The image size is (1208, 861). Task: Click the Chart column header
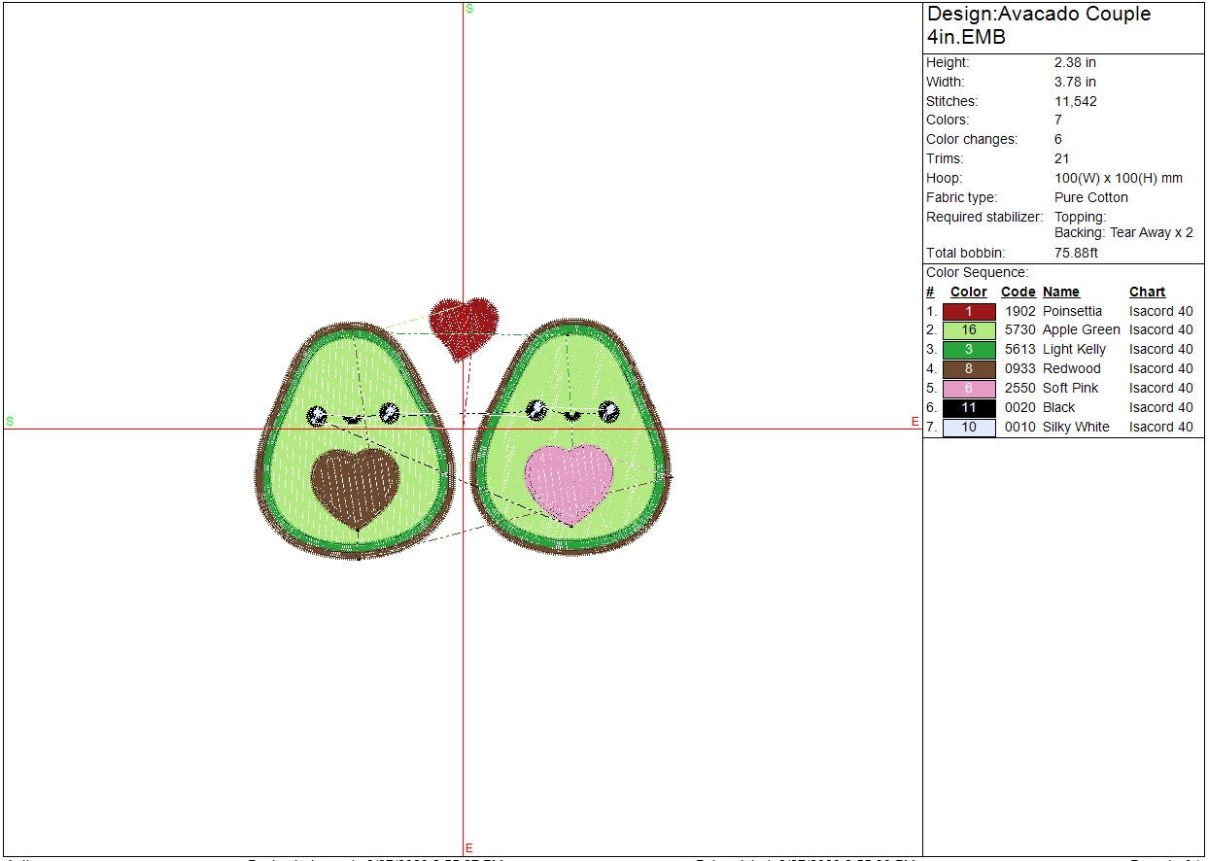point(1147,292)
